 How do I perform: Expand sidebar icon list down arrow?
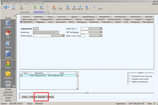(14, 86)
